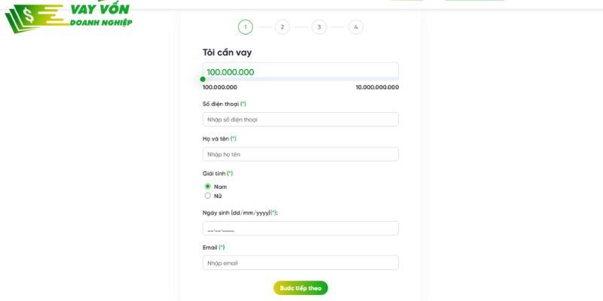Screen dimensions: 603x301
Task: Click the Nữ label text
Action: pyautogui.click(x=218, y=196)
